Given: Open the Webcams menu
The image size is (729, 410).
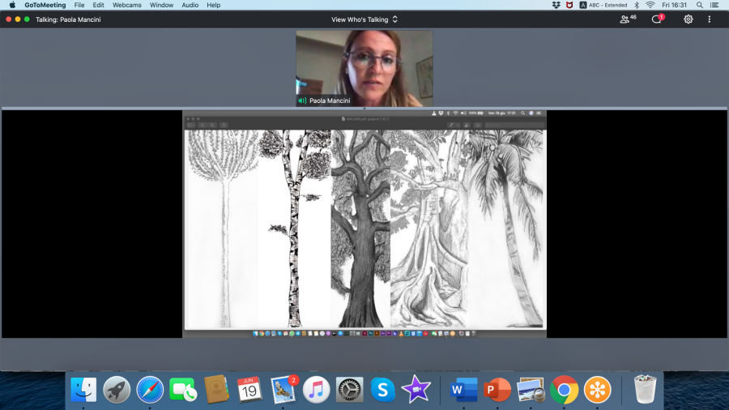Looking at the screenshot, I should [x=127, y=5].
